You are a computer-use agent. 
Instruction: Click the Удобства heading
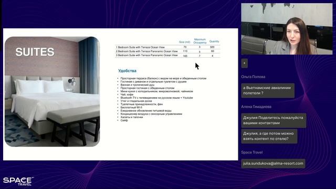coord(127,71)
